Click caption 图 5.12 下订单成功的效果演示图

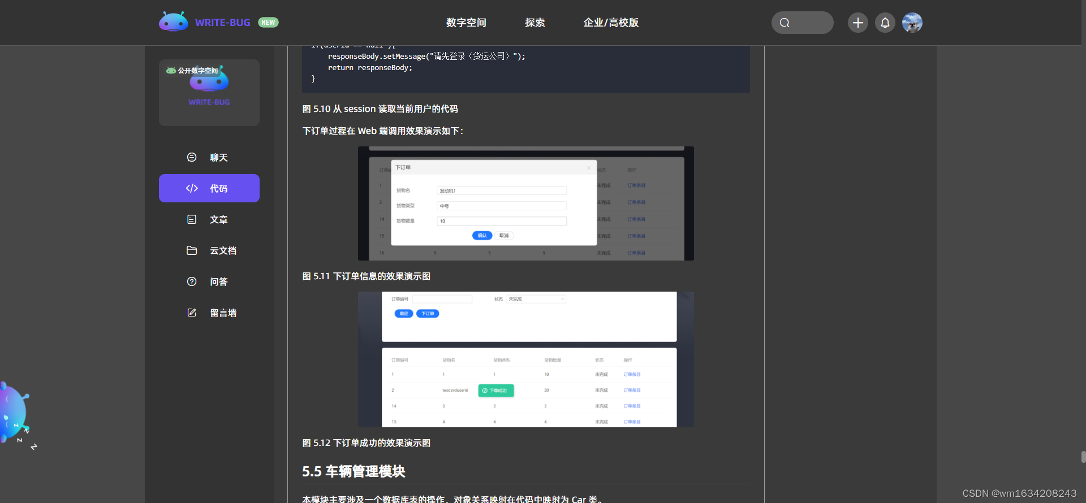pos(367,443)
